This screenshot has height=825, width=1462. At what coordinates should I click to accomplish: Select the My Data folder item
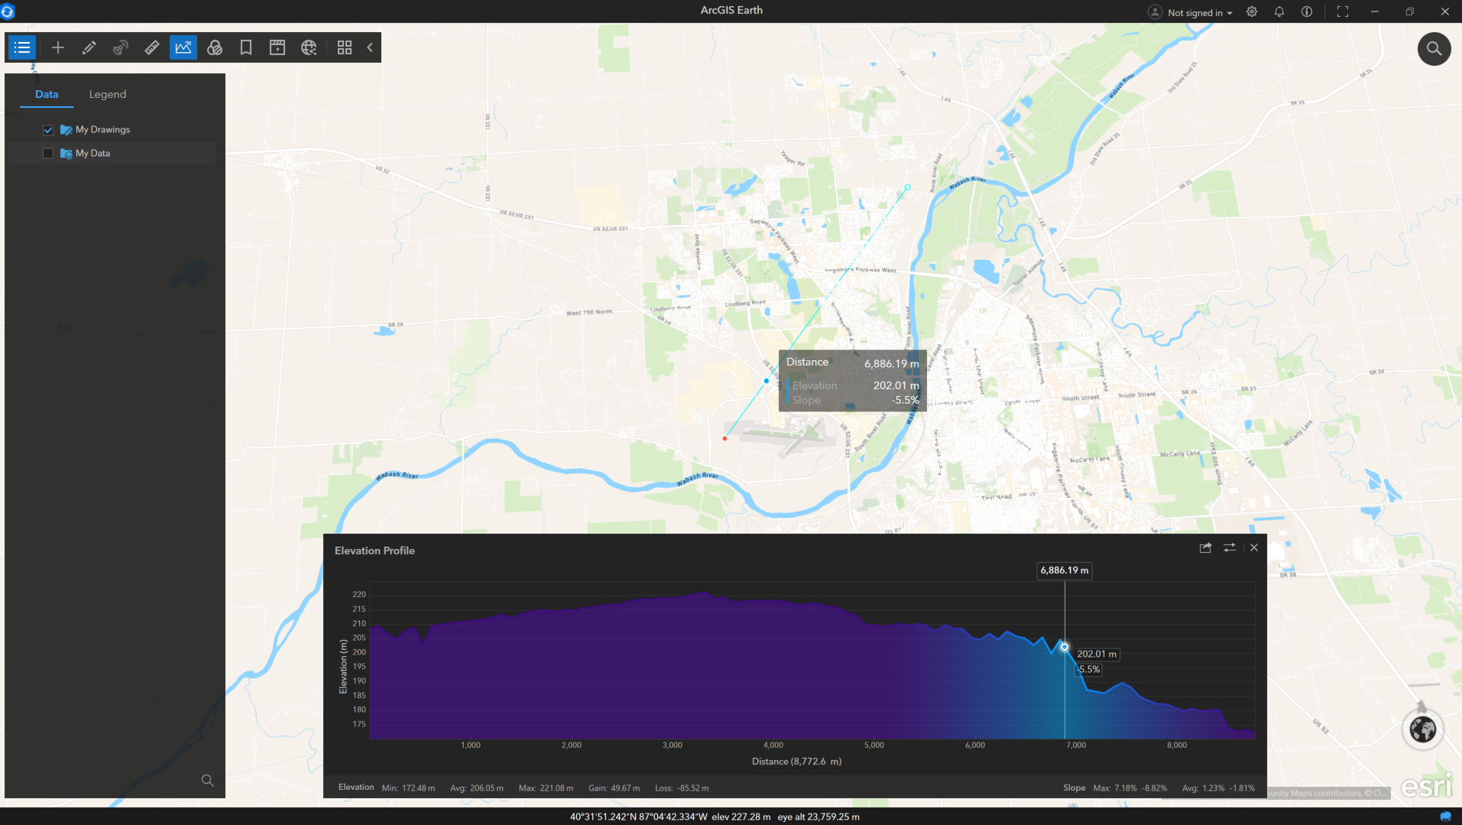click(92, 154)
